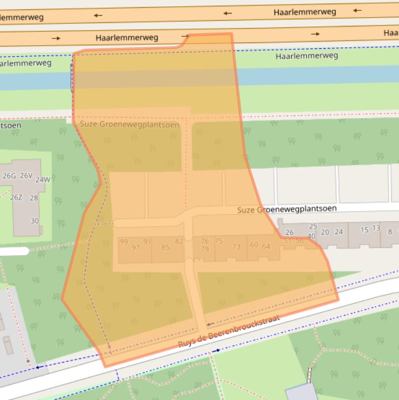Select the Suze Groenewegplantsoen label inside orange area
This screenshot has width=399, height=400.
[129, 125]
